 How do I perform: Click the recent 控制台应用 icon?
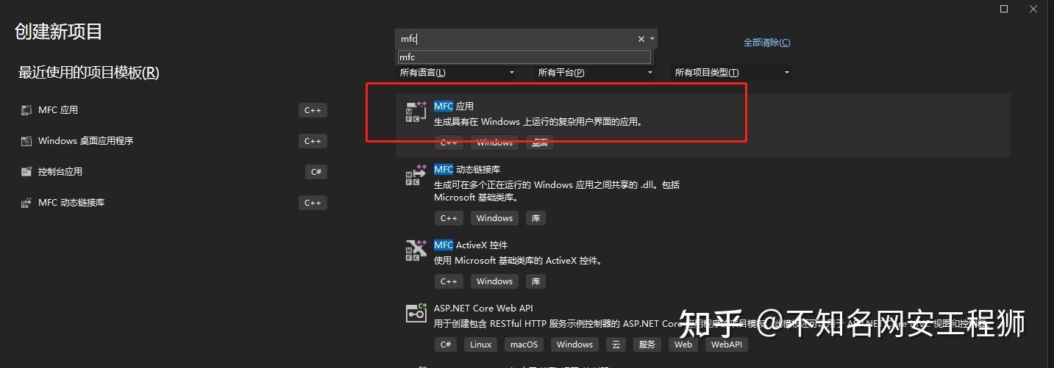[x=26, y=172]
